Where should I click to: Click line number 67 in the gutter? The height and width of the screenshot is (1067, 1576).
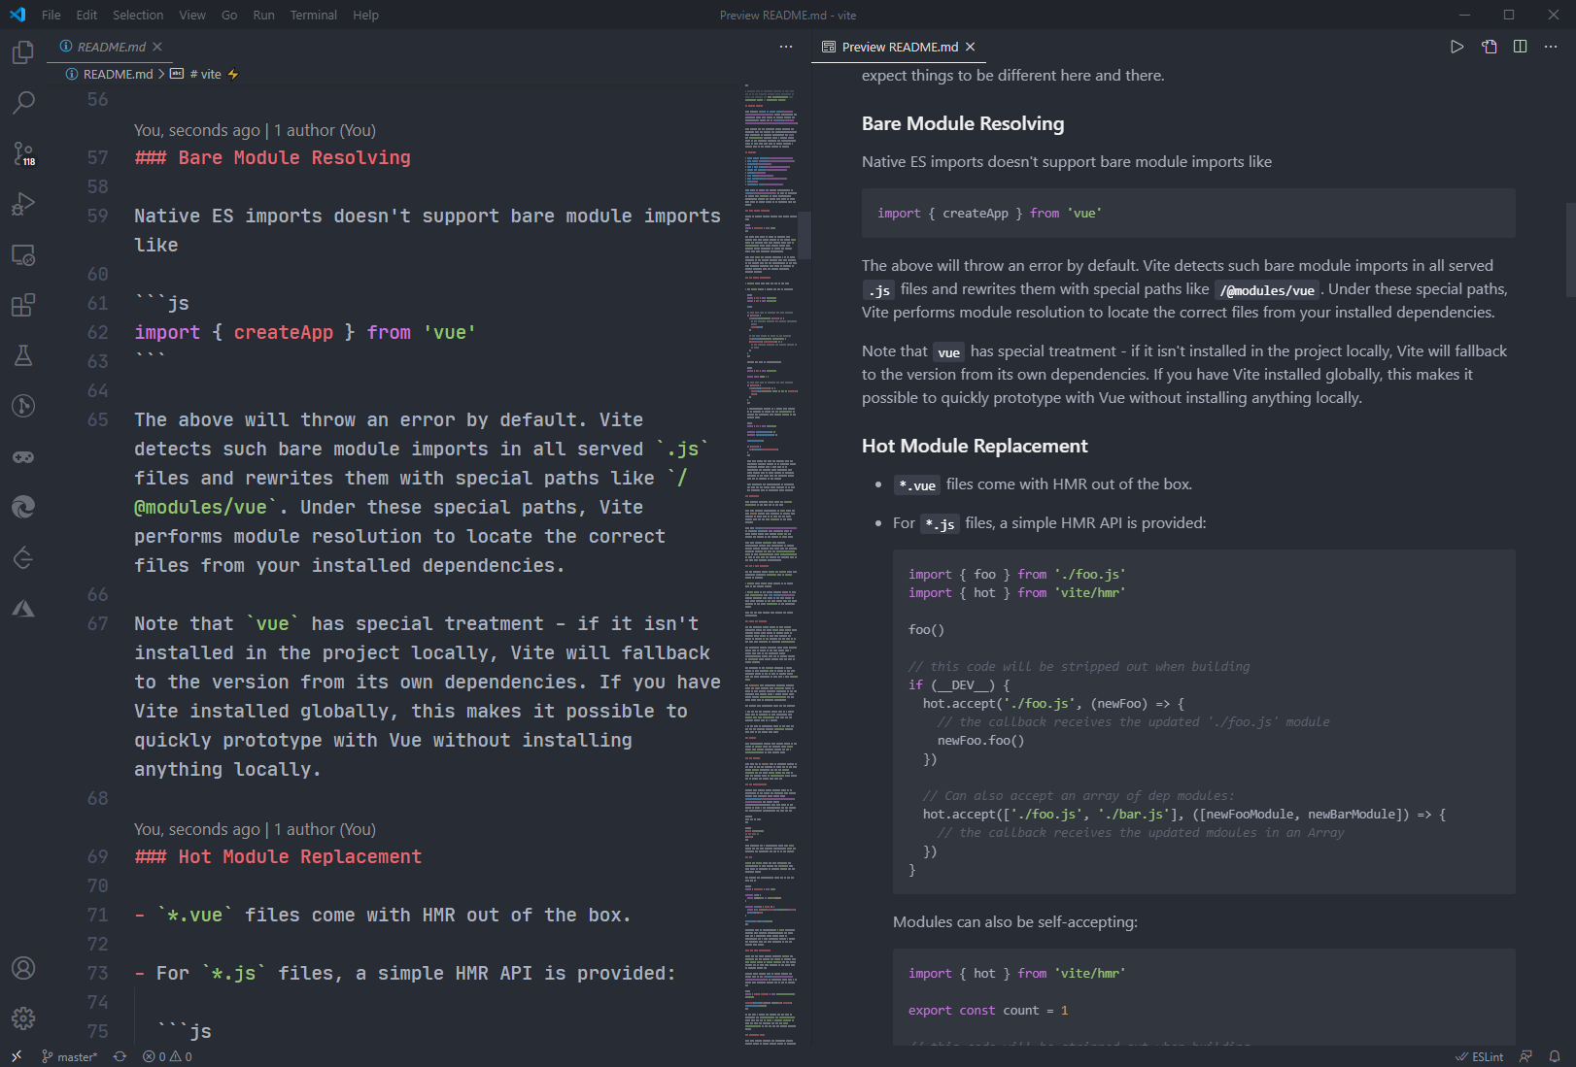pos(97,623)
